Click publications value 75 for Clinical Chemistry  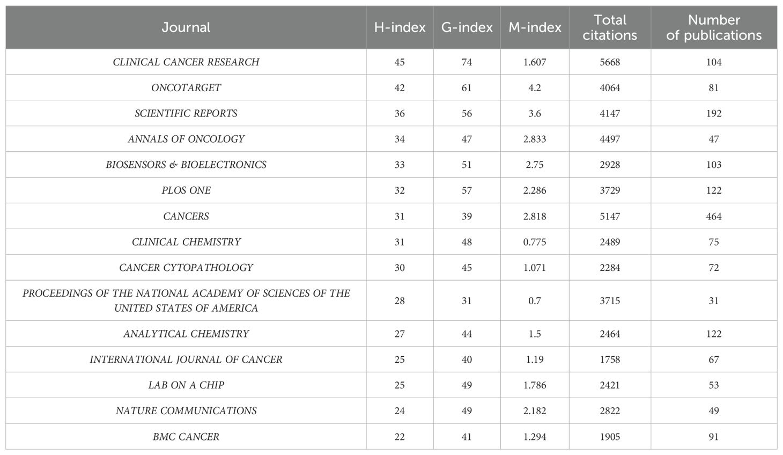click(x=714, y=243)
